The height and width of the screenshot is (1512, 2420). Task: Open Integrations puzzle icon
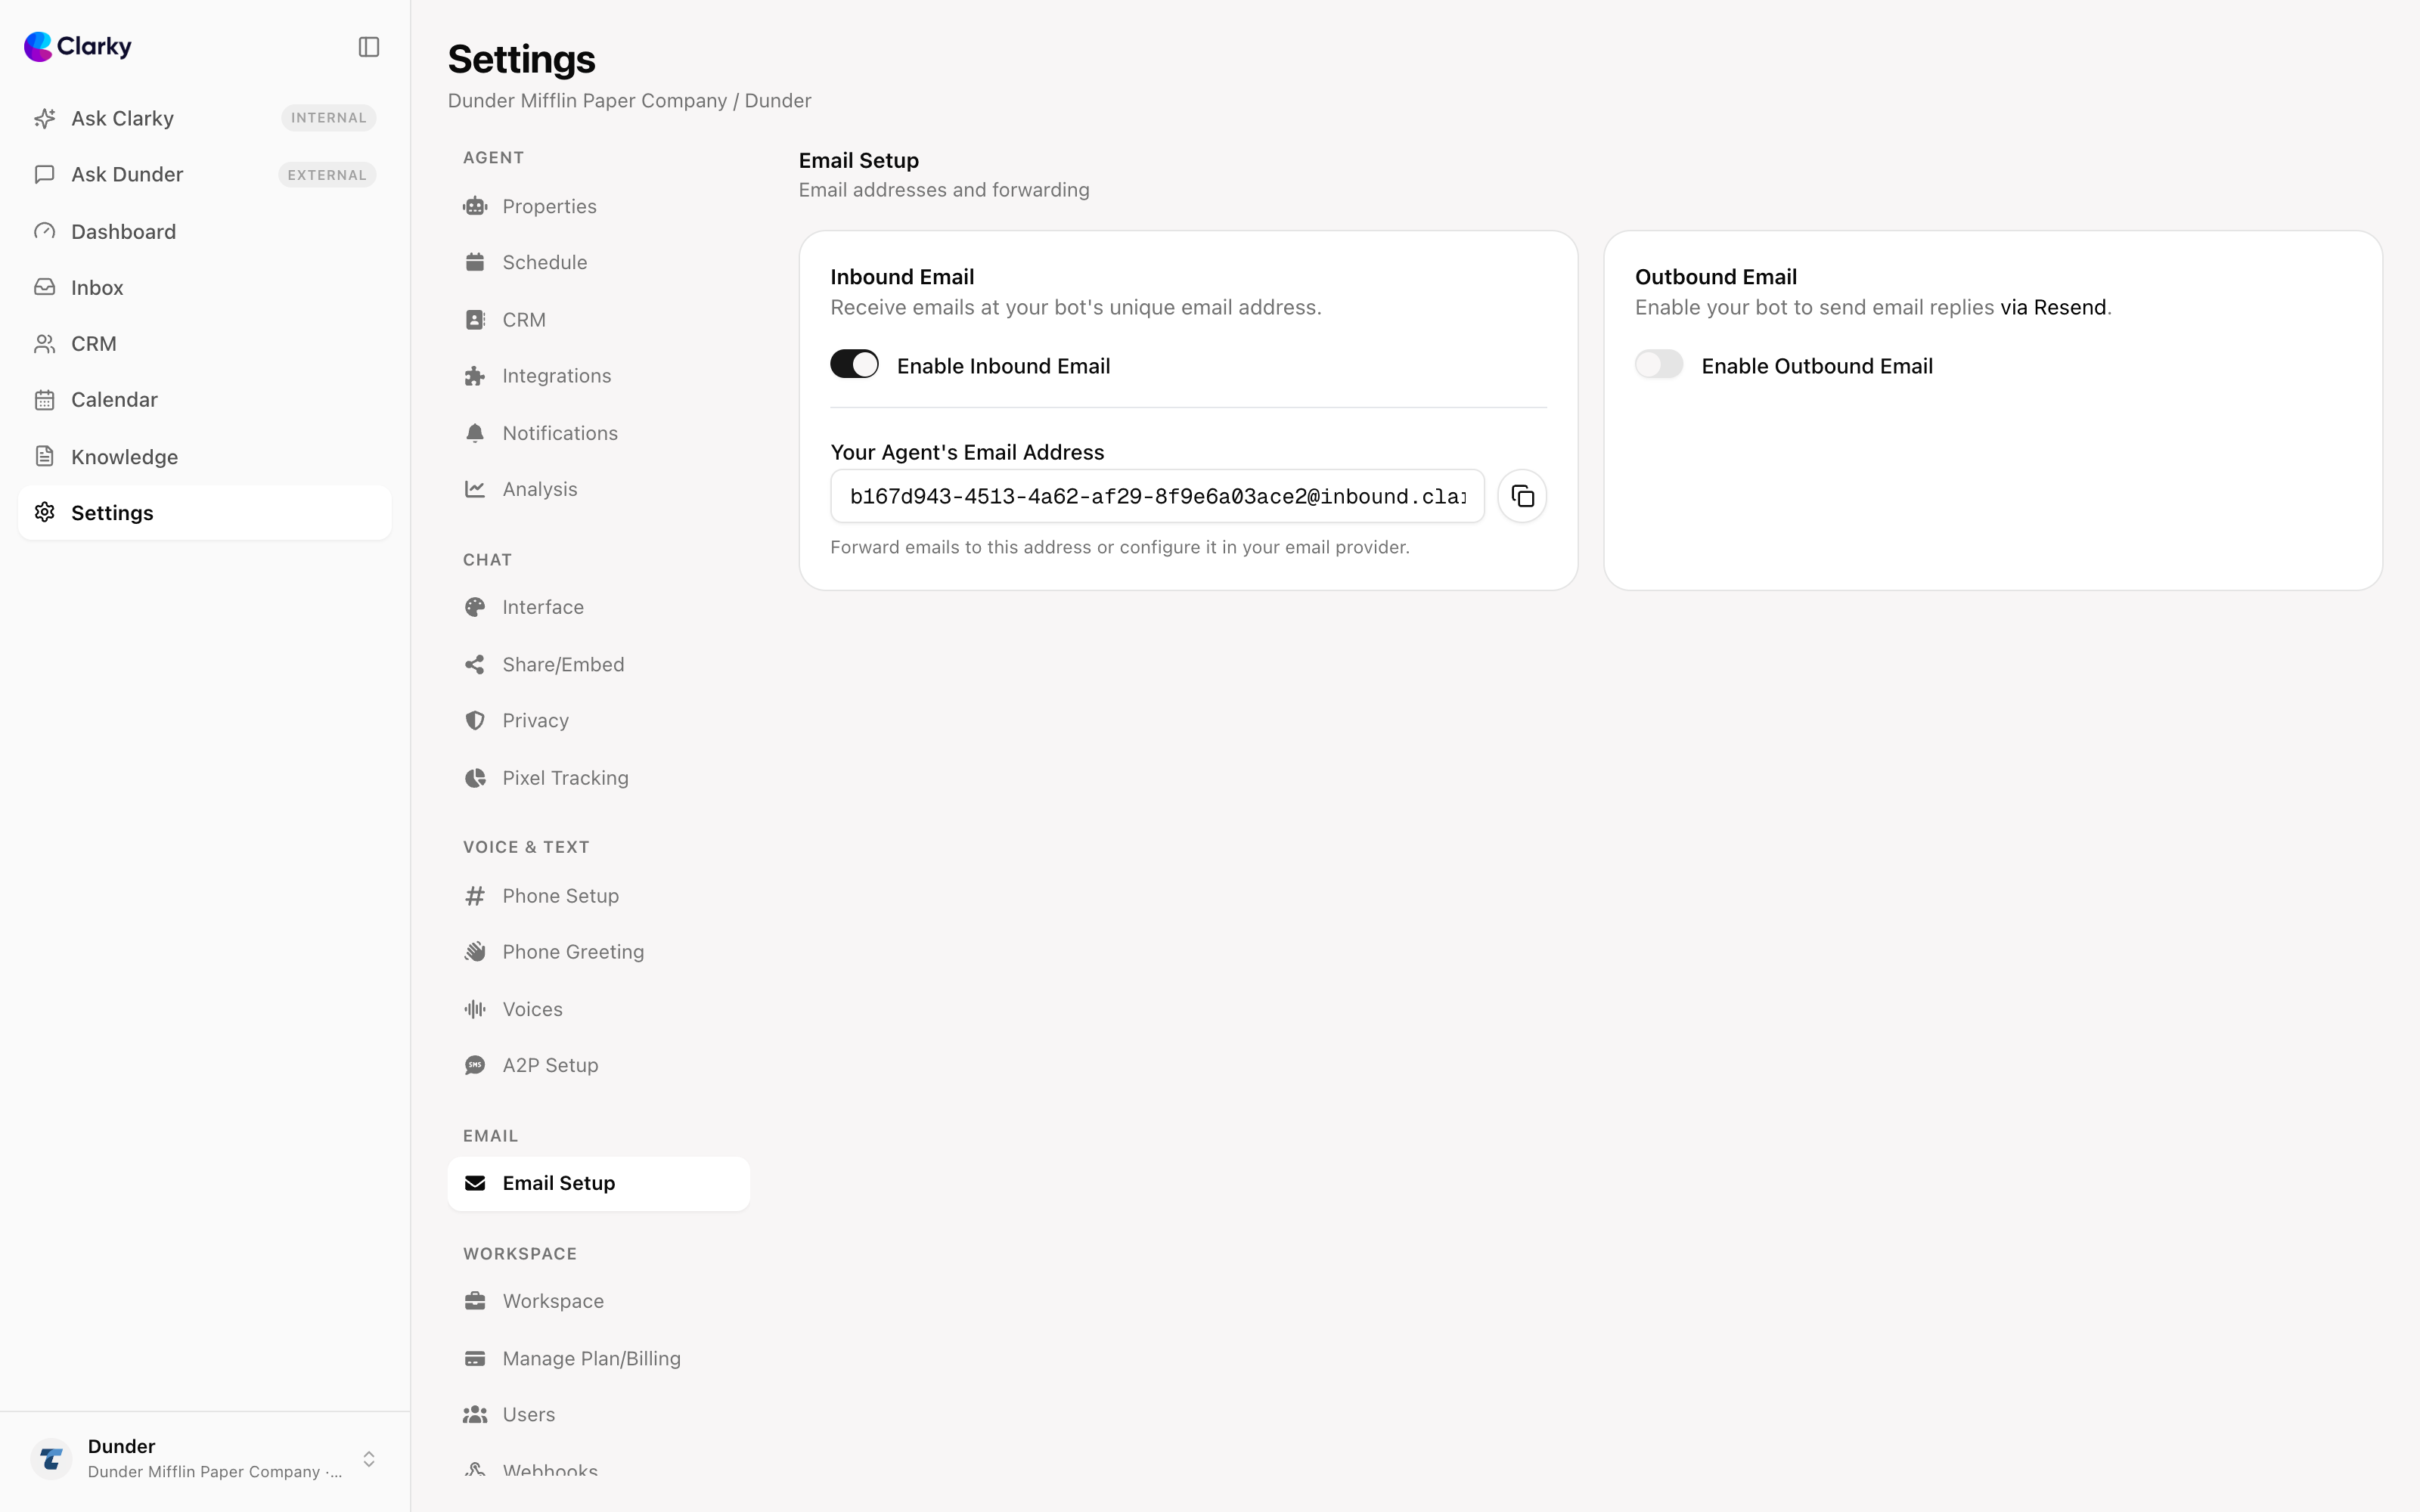click(x=475, y=376)
